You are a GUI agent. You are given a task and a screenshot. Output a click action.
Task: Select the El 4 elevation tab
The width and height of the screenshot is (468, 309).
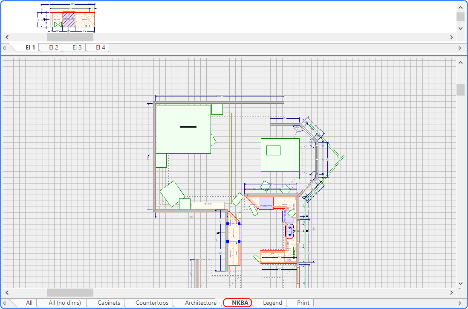100,47
